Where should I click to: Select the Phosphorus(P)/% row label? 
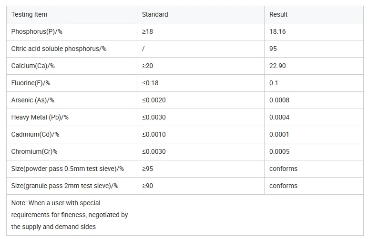37,31
